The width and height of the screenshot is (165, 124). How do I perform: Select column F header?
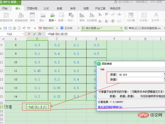click(114, 39)
